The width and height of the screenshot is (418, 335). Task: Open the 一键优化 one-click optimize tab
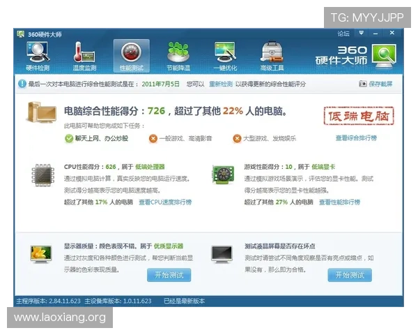[225, 56]
